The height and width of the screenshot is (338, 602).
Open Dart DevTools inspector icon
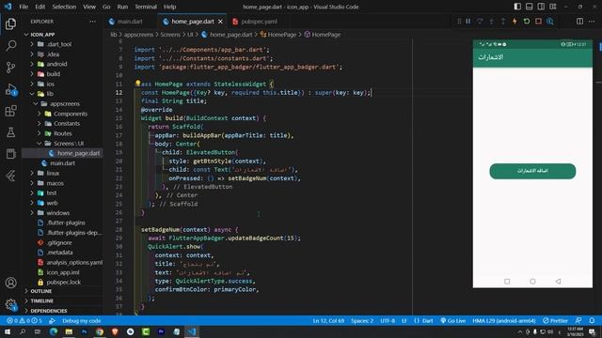pyautogui.click(x=550, y=22)
